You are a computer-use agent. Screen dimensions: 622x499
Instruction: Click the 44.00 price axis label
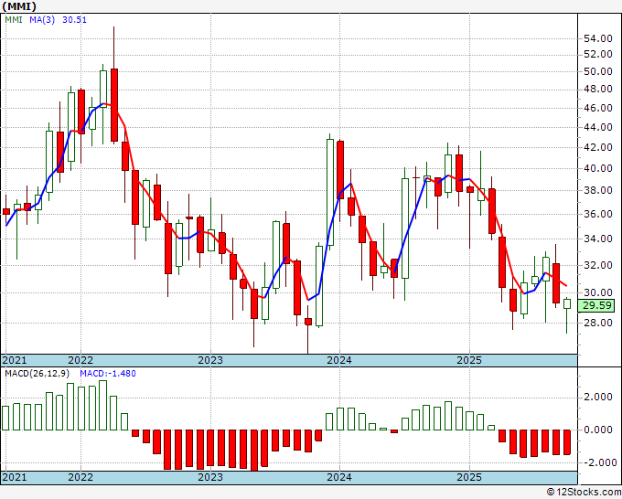pyautogui.click(x=598, y=128)
